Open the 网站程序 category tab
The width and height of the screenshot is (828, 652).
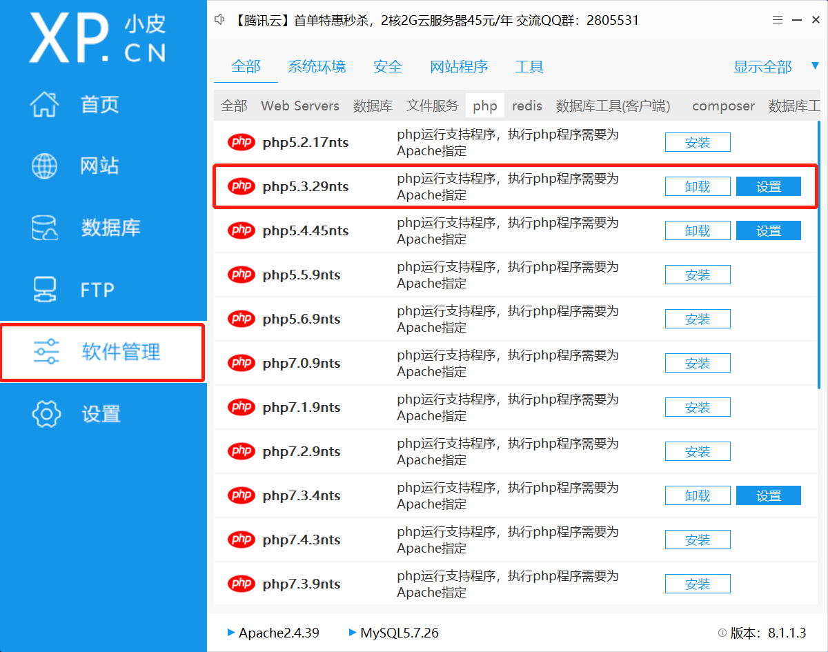coord(459,67)
